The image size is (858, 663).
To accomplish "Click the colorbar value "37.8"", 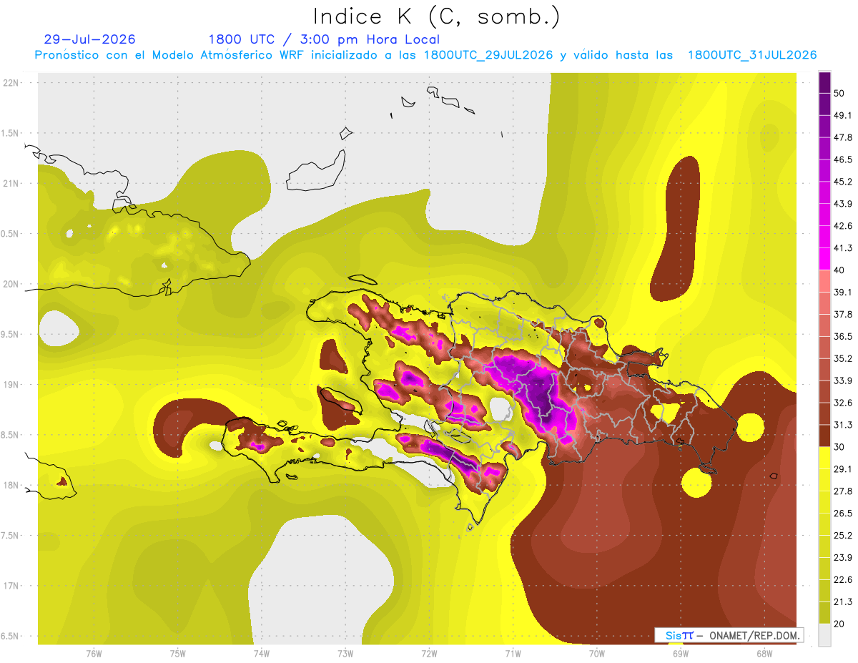I will coord(843,314).
